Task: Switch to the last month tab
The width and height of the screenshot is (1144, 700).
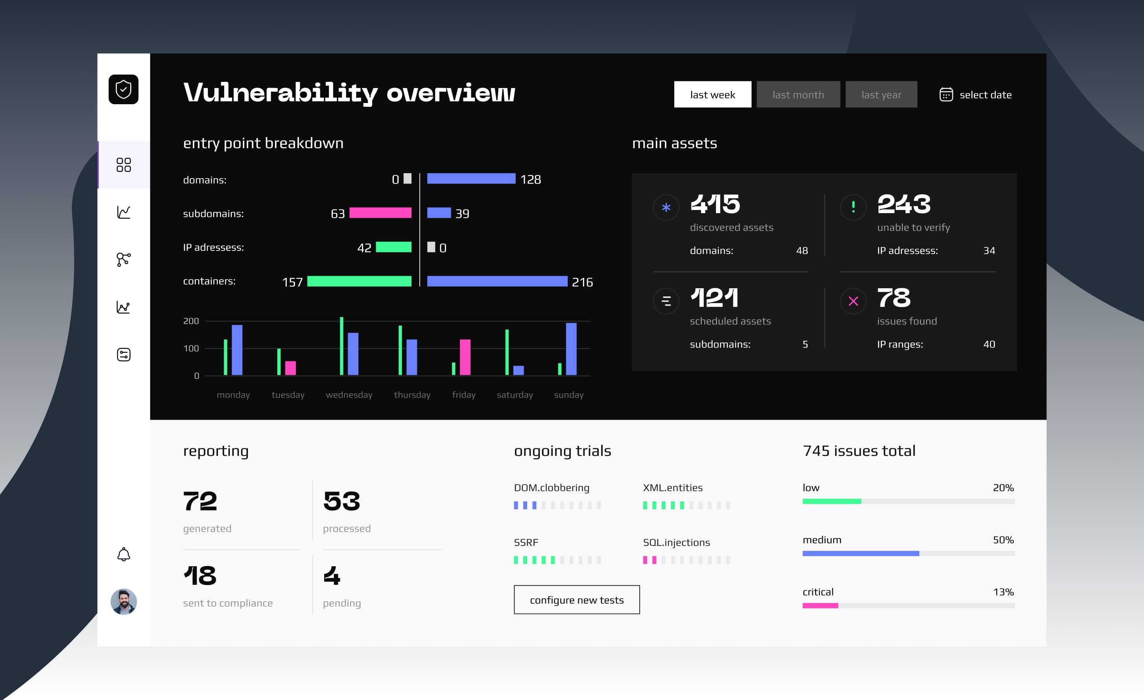Action: [798, 95]
